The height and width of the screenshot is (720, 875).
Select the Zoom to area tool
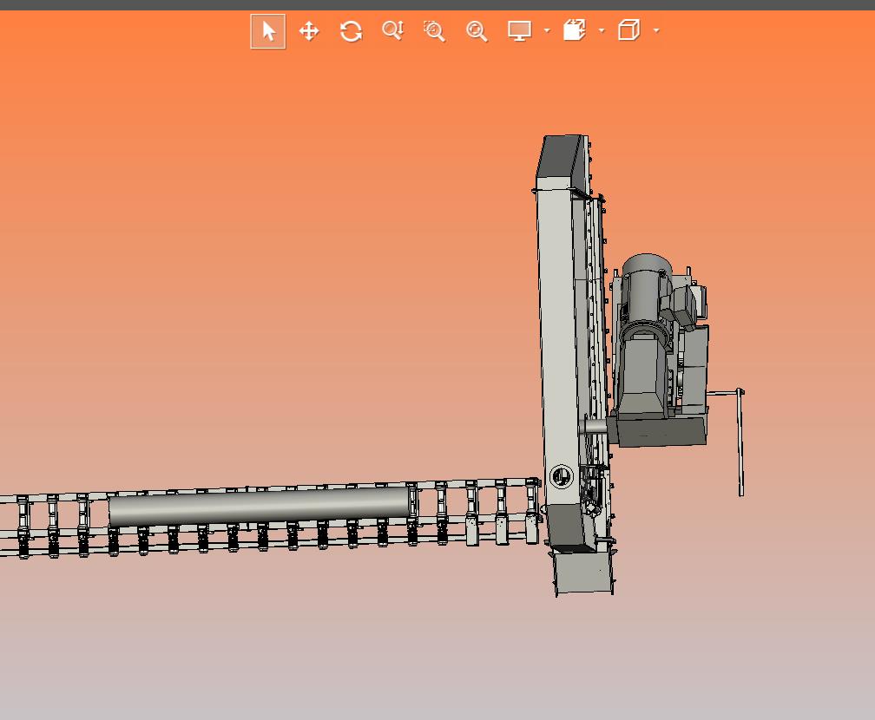click(x=434, y=31)
